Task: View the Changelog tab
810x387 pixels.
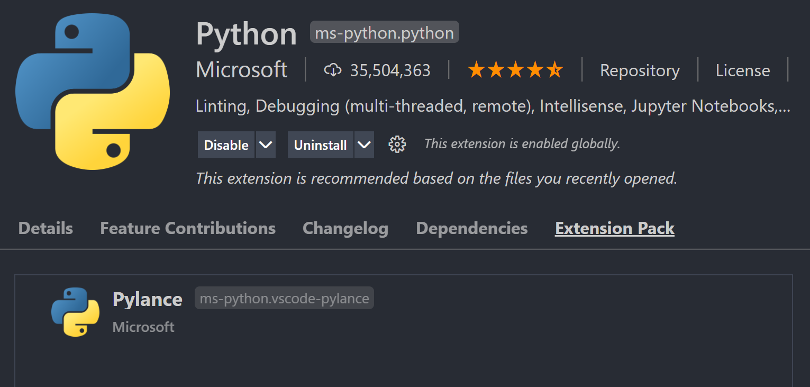Action: point(345,228)
